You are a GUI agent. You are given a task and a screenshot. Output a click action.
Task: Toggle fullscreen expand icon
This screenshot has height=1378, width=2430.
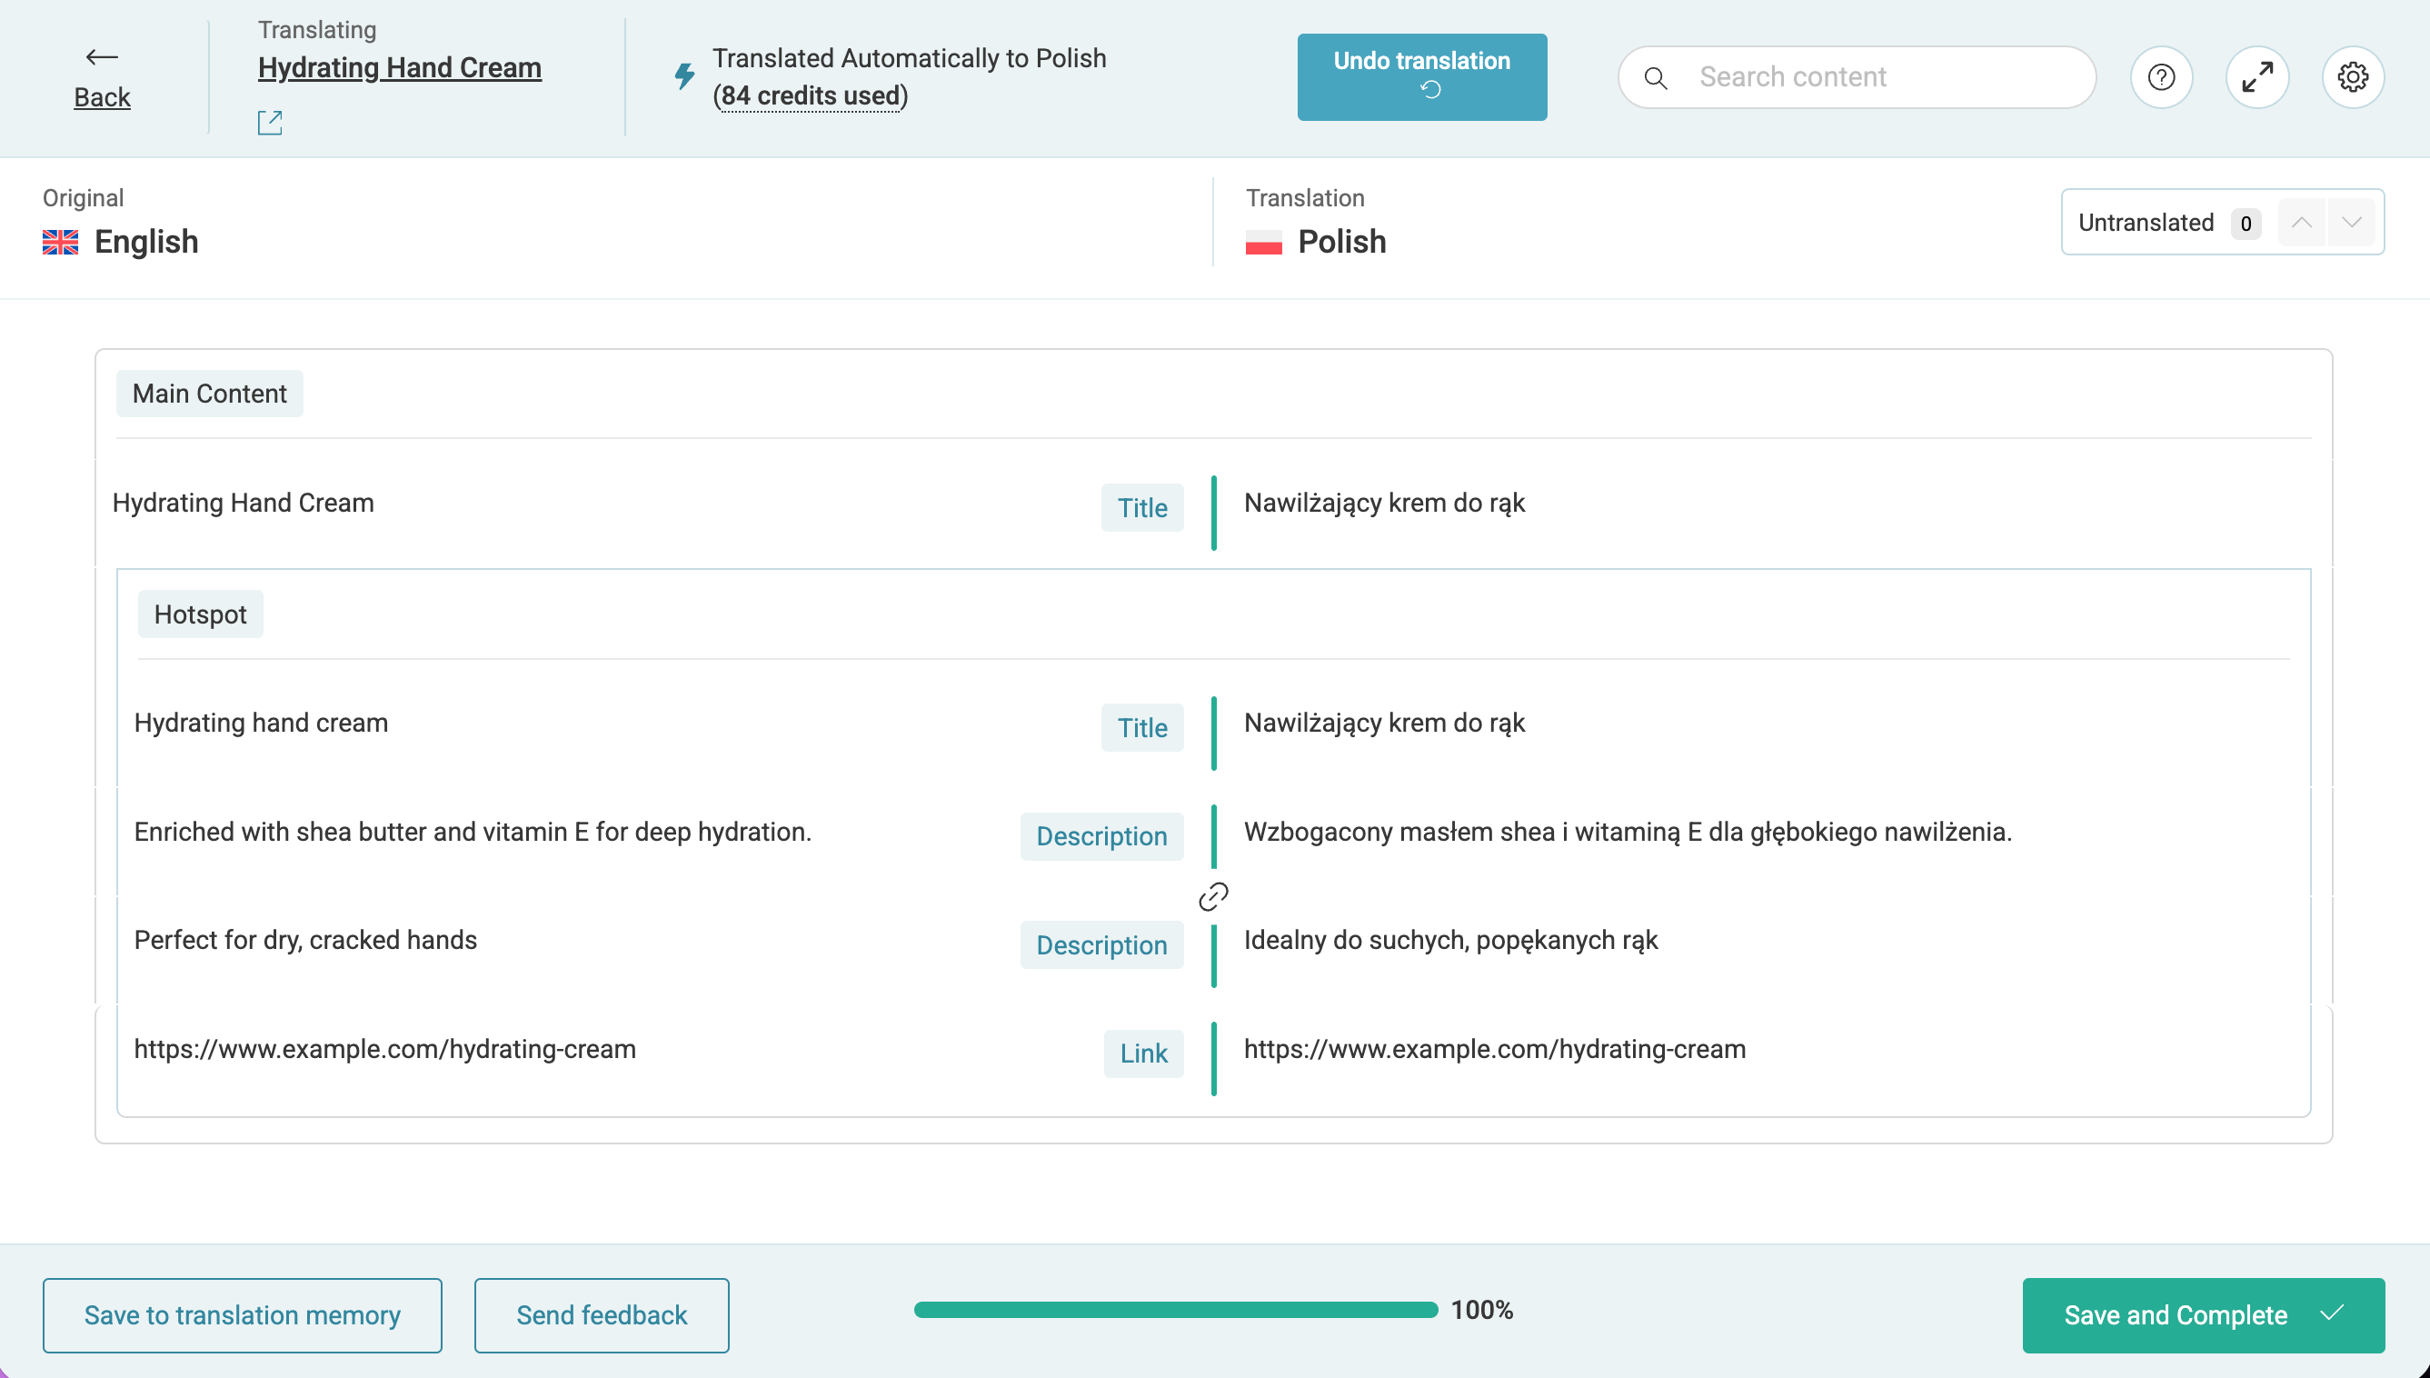pyautogui.click(x=2257, y=76)
